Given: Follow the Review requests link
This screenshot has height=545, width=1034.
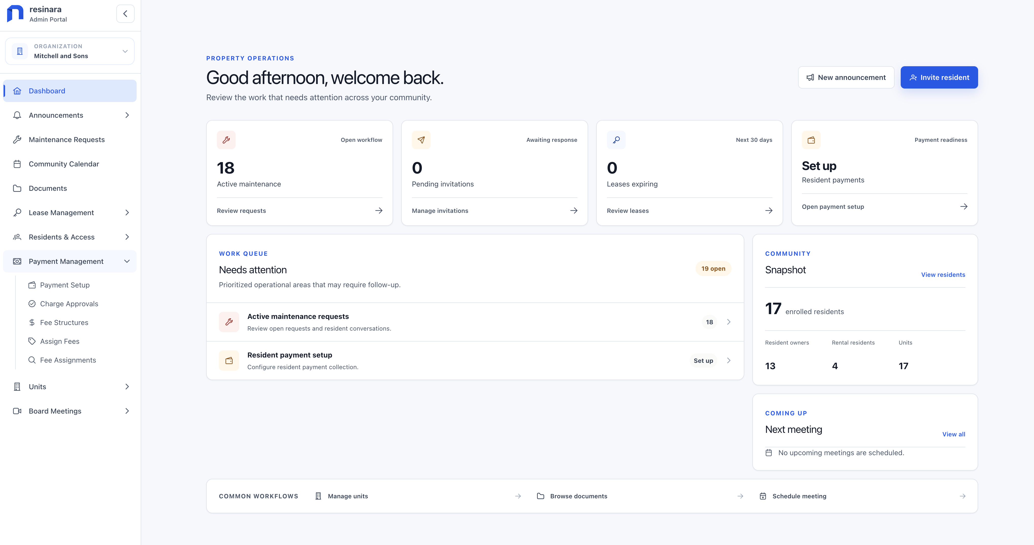Looking at the screenshot, I should click(x=241, y=211).
